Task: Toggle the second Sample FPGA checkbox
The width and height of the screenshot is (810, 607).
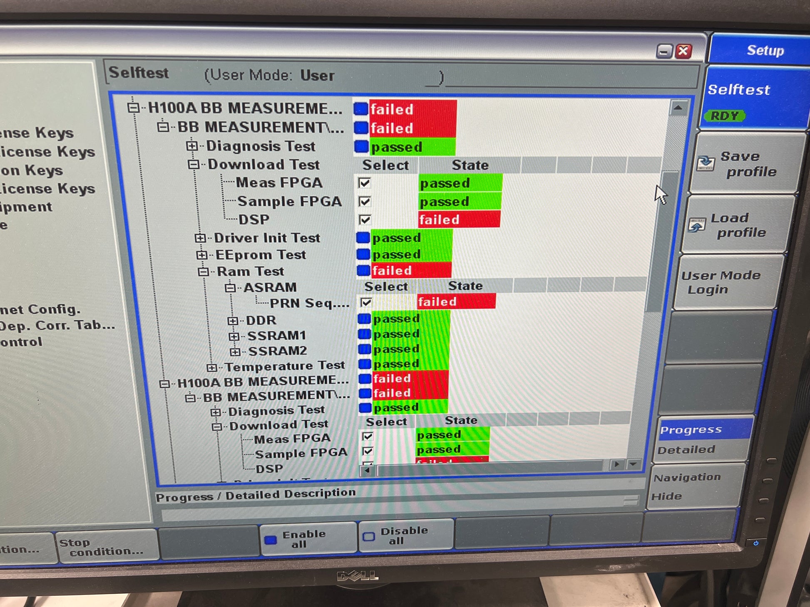Action: click(x=368, y=451)
